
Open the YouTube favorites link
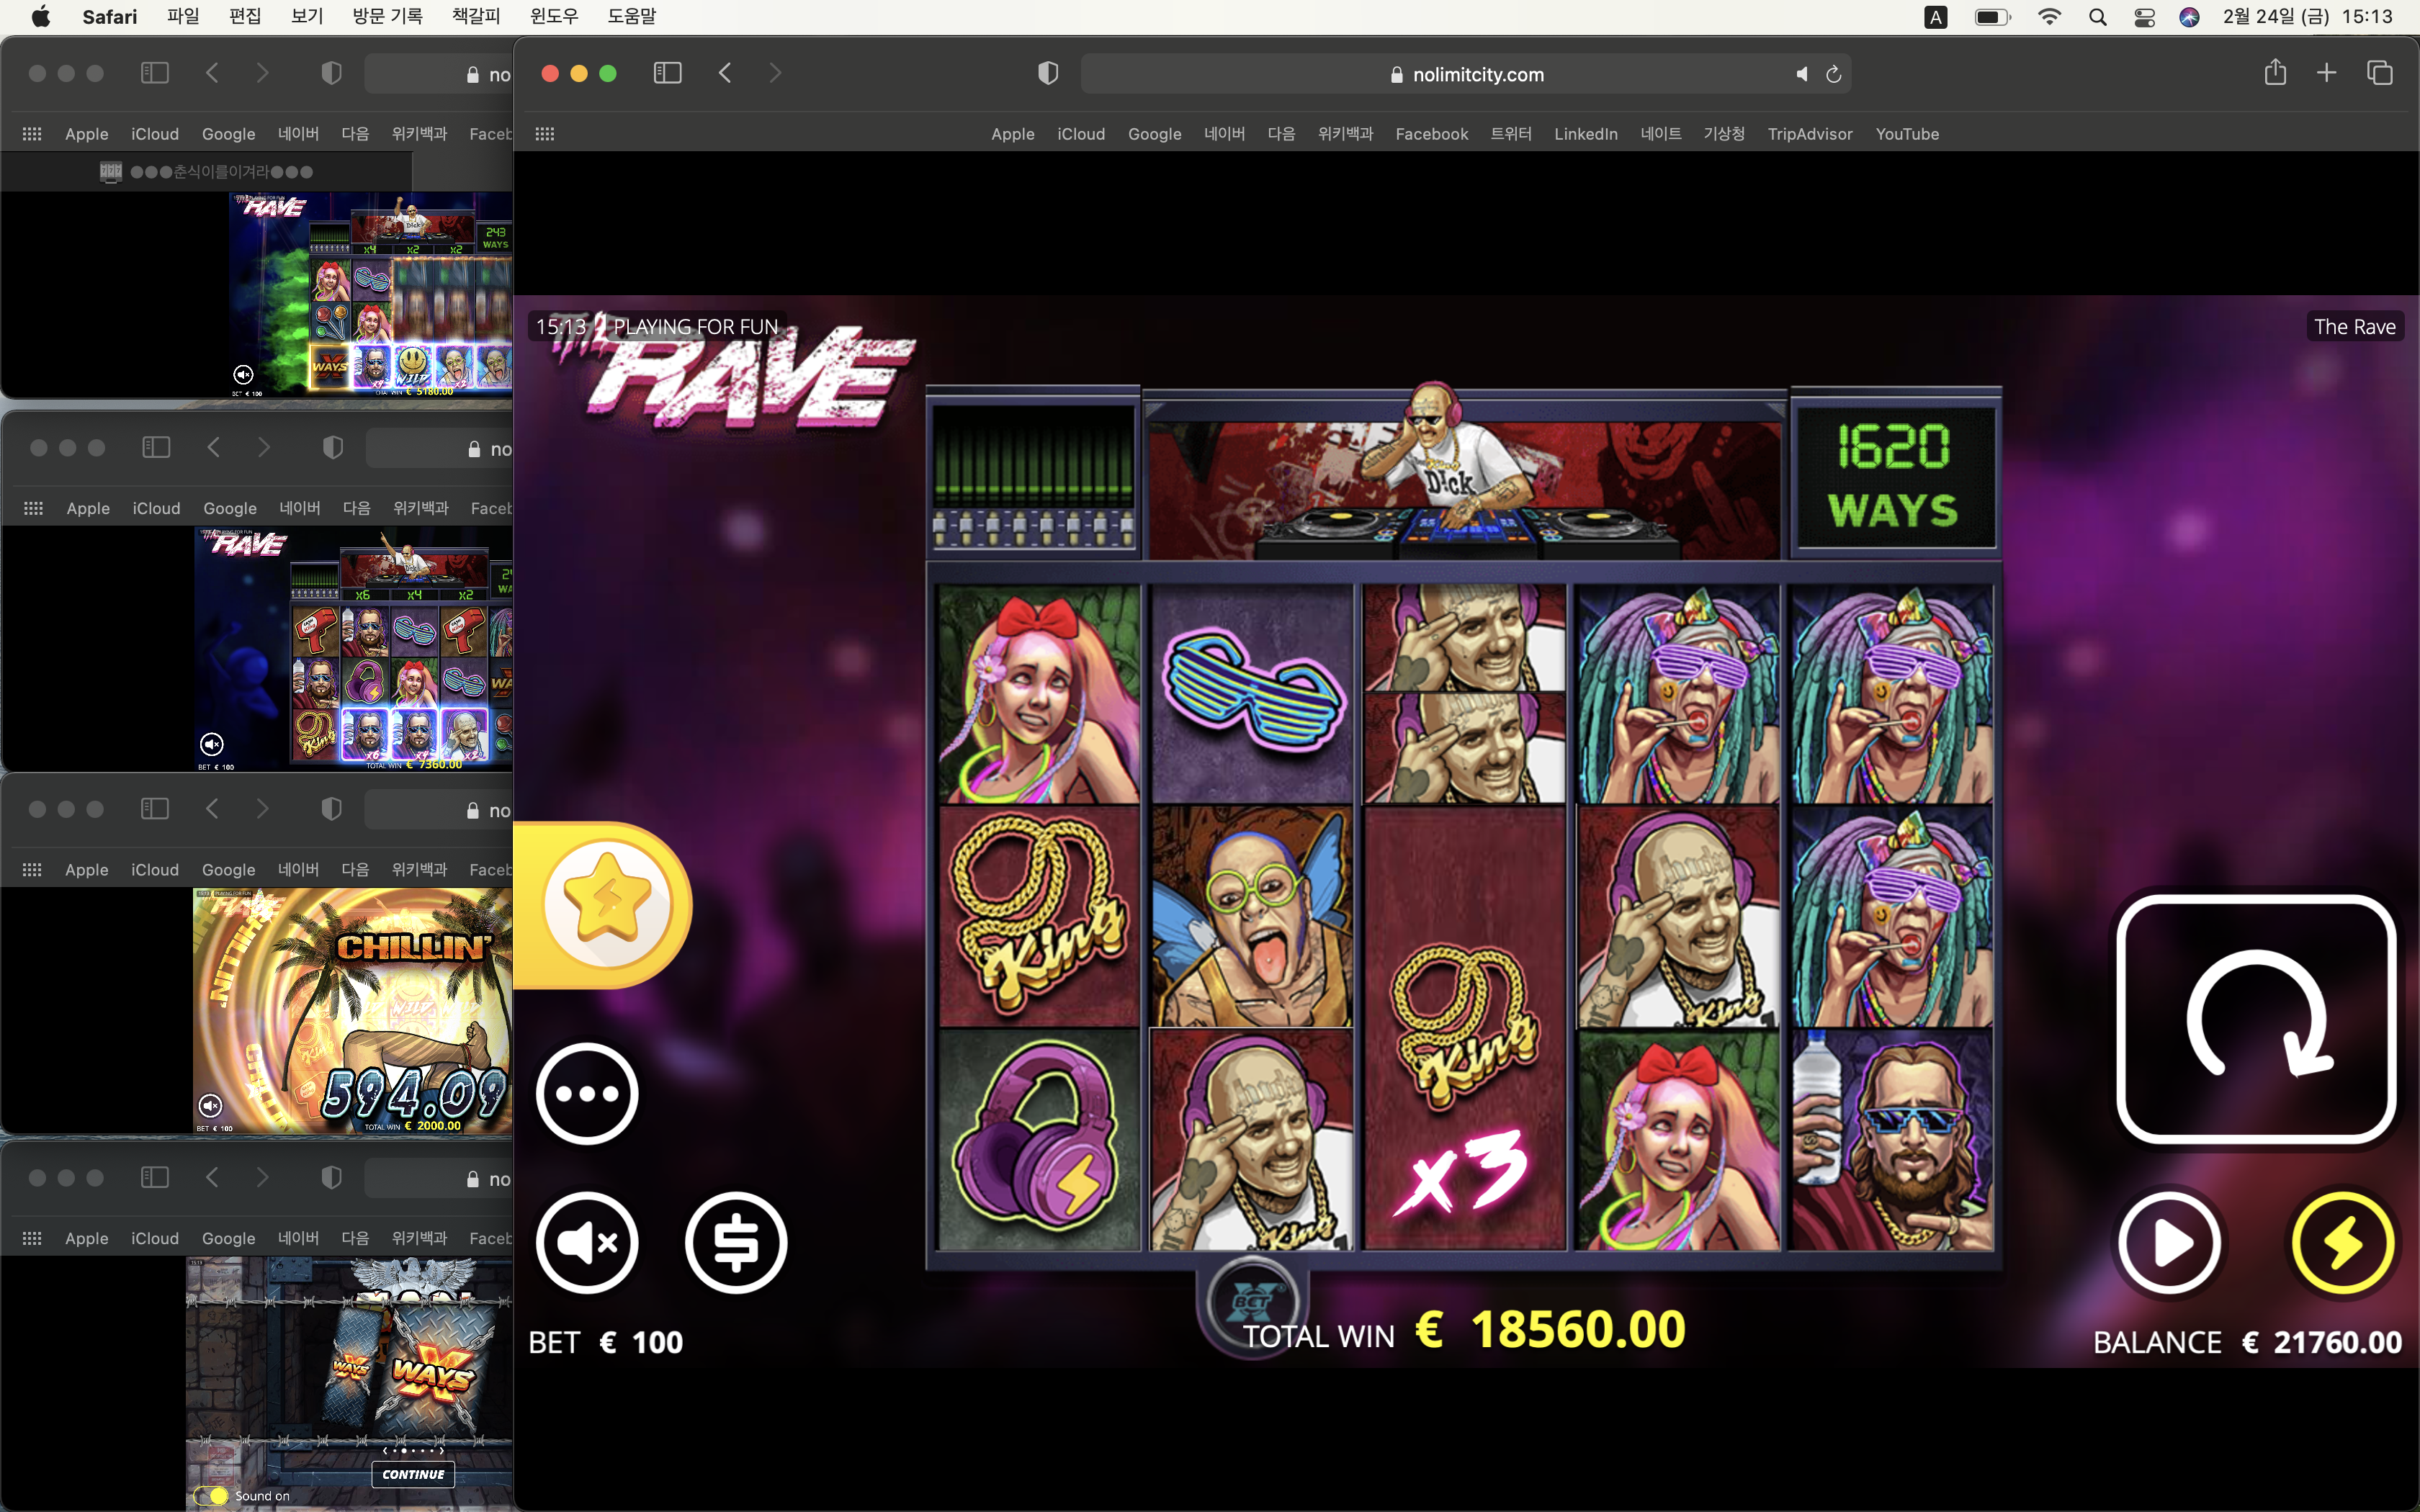pos(1907,134)
